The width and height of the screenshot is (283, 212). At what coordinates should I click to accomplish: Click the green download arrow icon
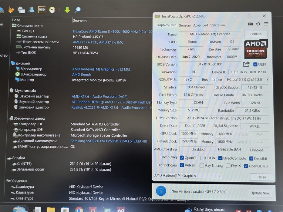click(x=67, y=10)
